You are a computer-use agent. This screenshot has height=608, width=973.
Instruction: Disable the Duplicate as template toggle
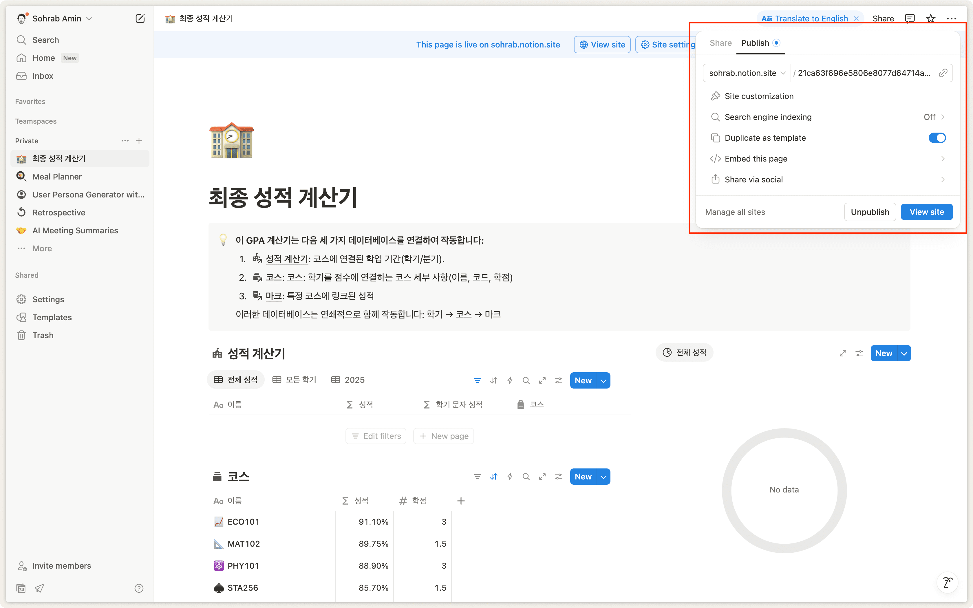click(x=937, y=138)
